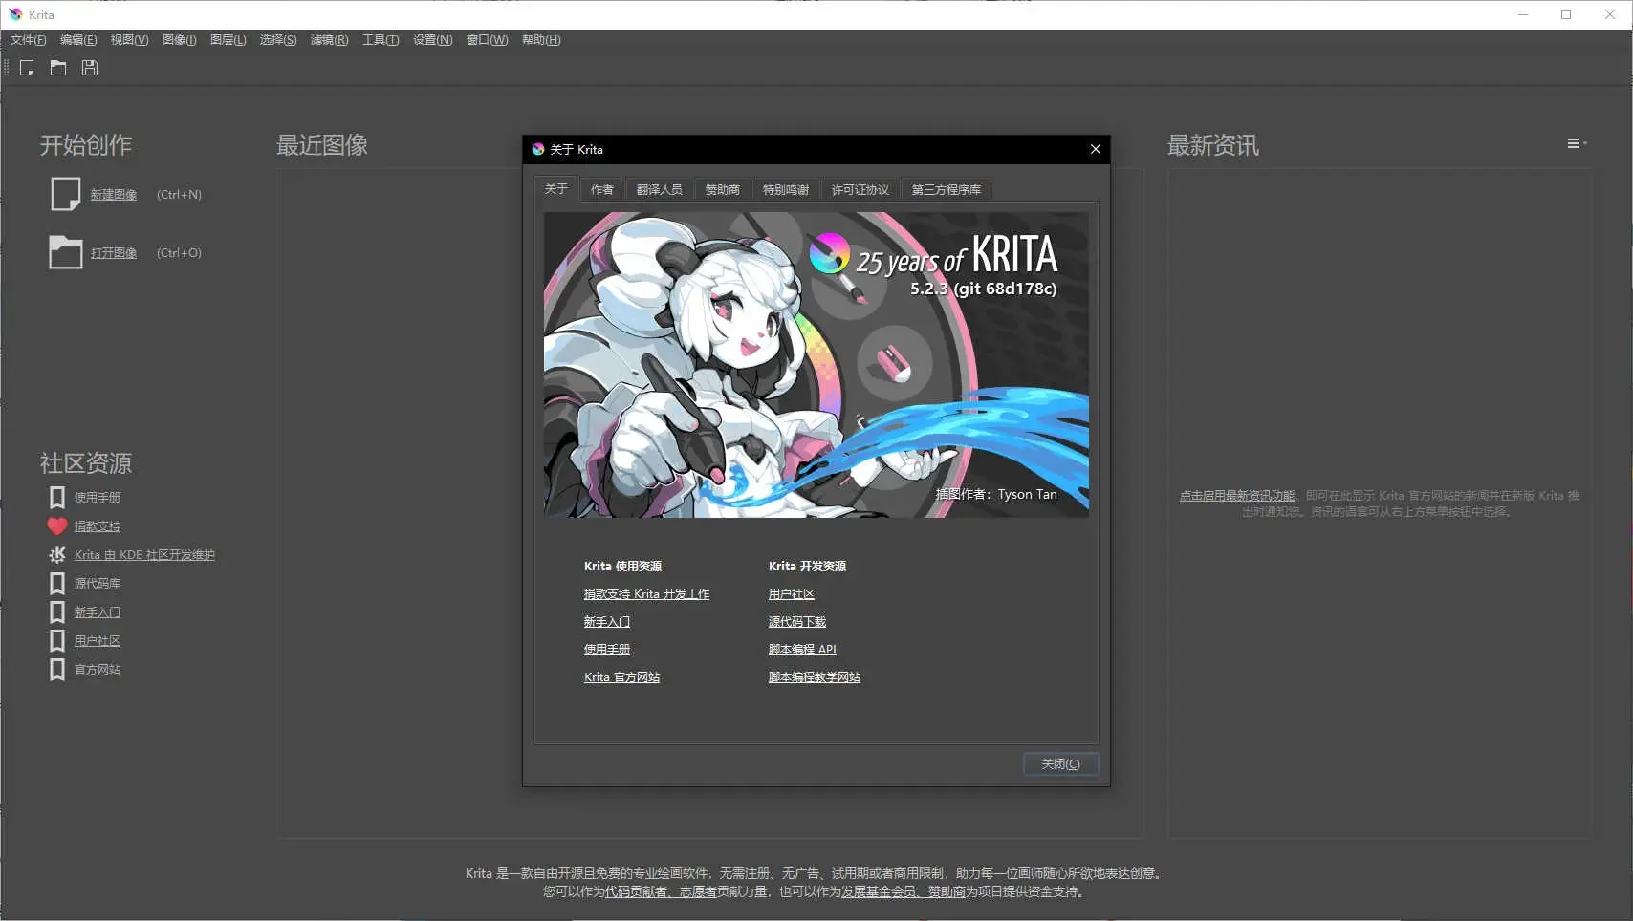Open the Krita 由 KDE 社区开发维护 link
This screenshot has width=1633, height=921.
(x=144, y=555)
